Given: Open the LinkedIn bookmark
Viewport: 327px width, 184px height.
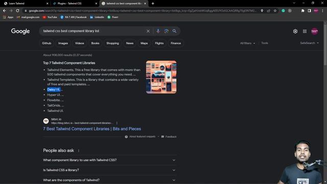Looking at the screenshot, I should pos(97,17).
